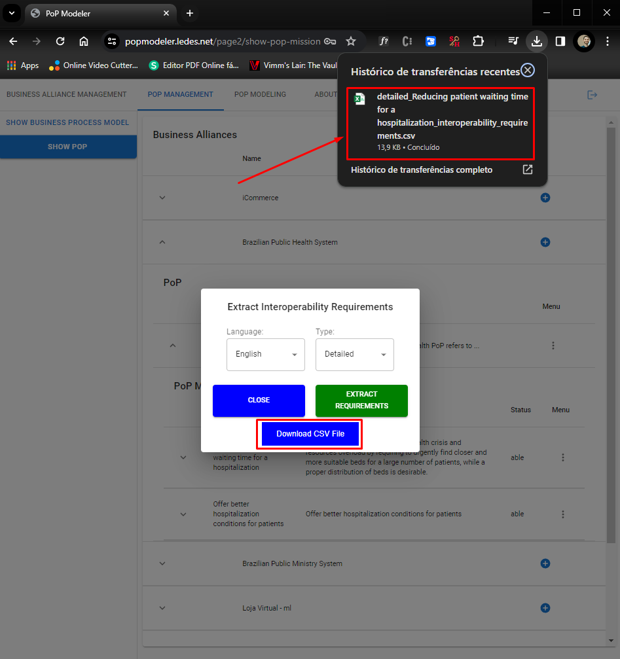Select Show PoP in sidebar
This screenshot has width=620, height=659.
pyautogui.click(x=67, y=147)
